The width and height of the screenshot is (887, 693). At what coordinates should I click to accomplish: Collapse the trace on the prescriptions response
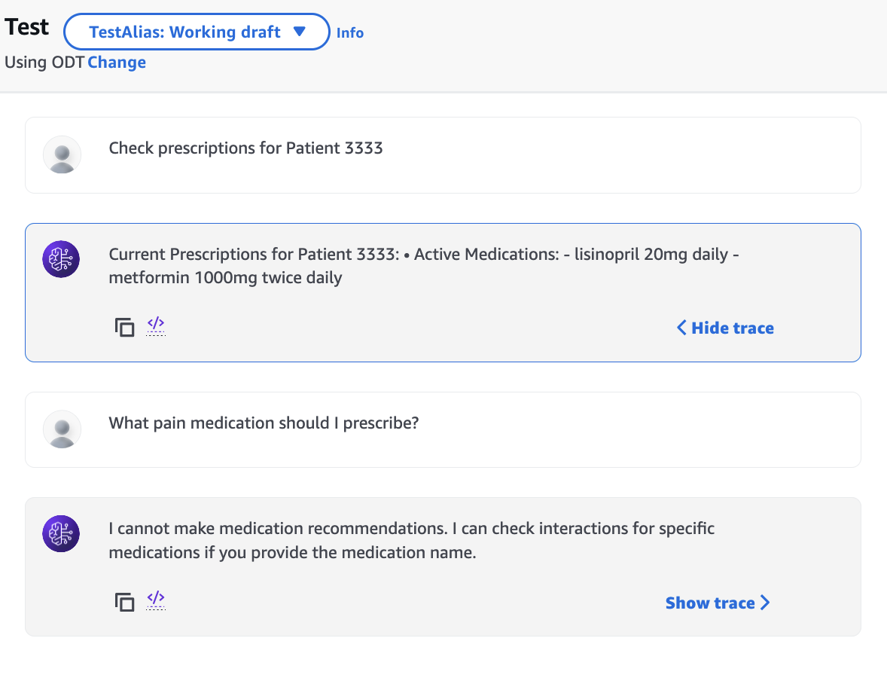coord(724,328)
